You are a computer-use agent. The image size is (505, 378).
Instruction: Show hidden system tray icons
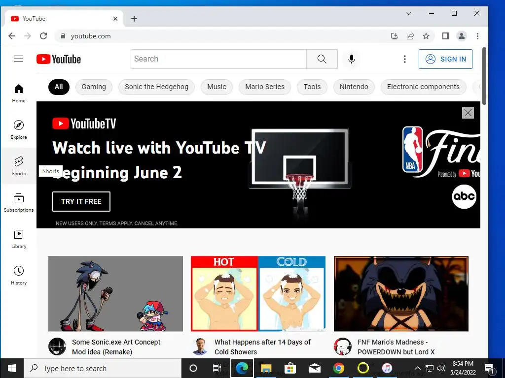[417, 368]
